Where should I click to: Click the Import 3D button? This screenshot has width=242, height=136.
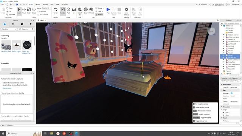point(80,11)
